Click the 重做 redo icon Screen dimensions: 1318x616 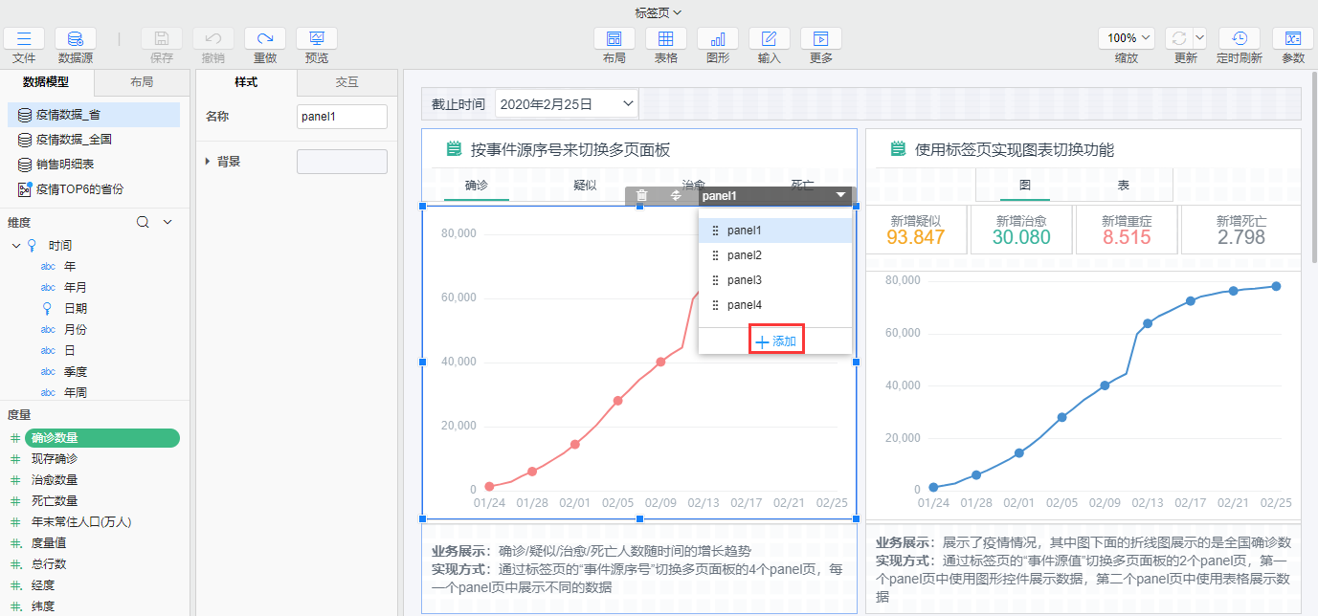(x=265, y=38)
